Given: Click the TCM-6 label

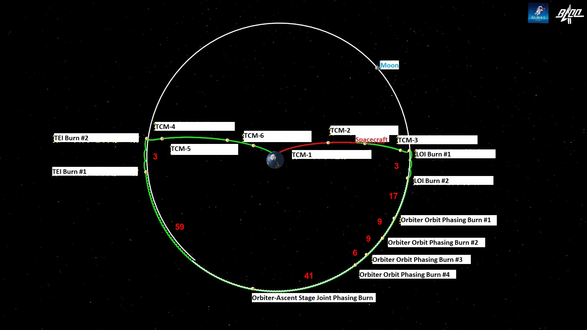Looking at the screenshot, I should [277, 136].
